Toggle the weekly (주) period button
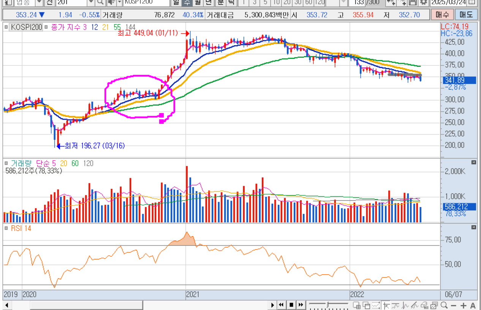The width and height of the screenshot is (481, 310). (187, 3)
